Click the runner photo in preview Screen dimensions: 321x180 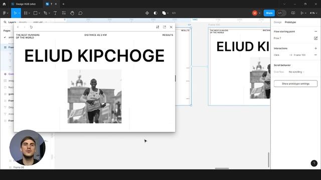click(x=95, y=96)
